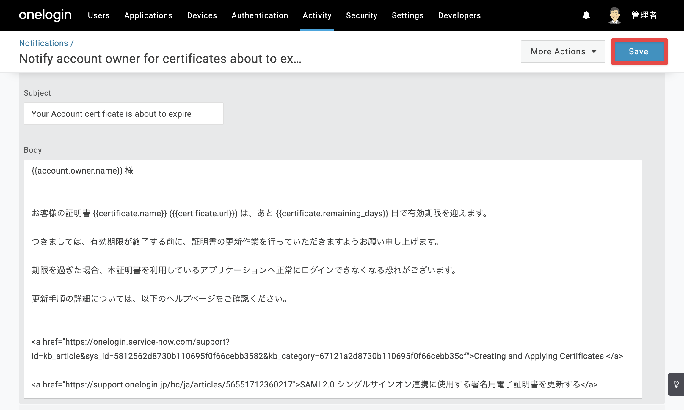Open the Activity menu
The image size is (684, 410).
(x=317, y=15)
